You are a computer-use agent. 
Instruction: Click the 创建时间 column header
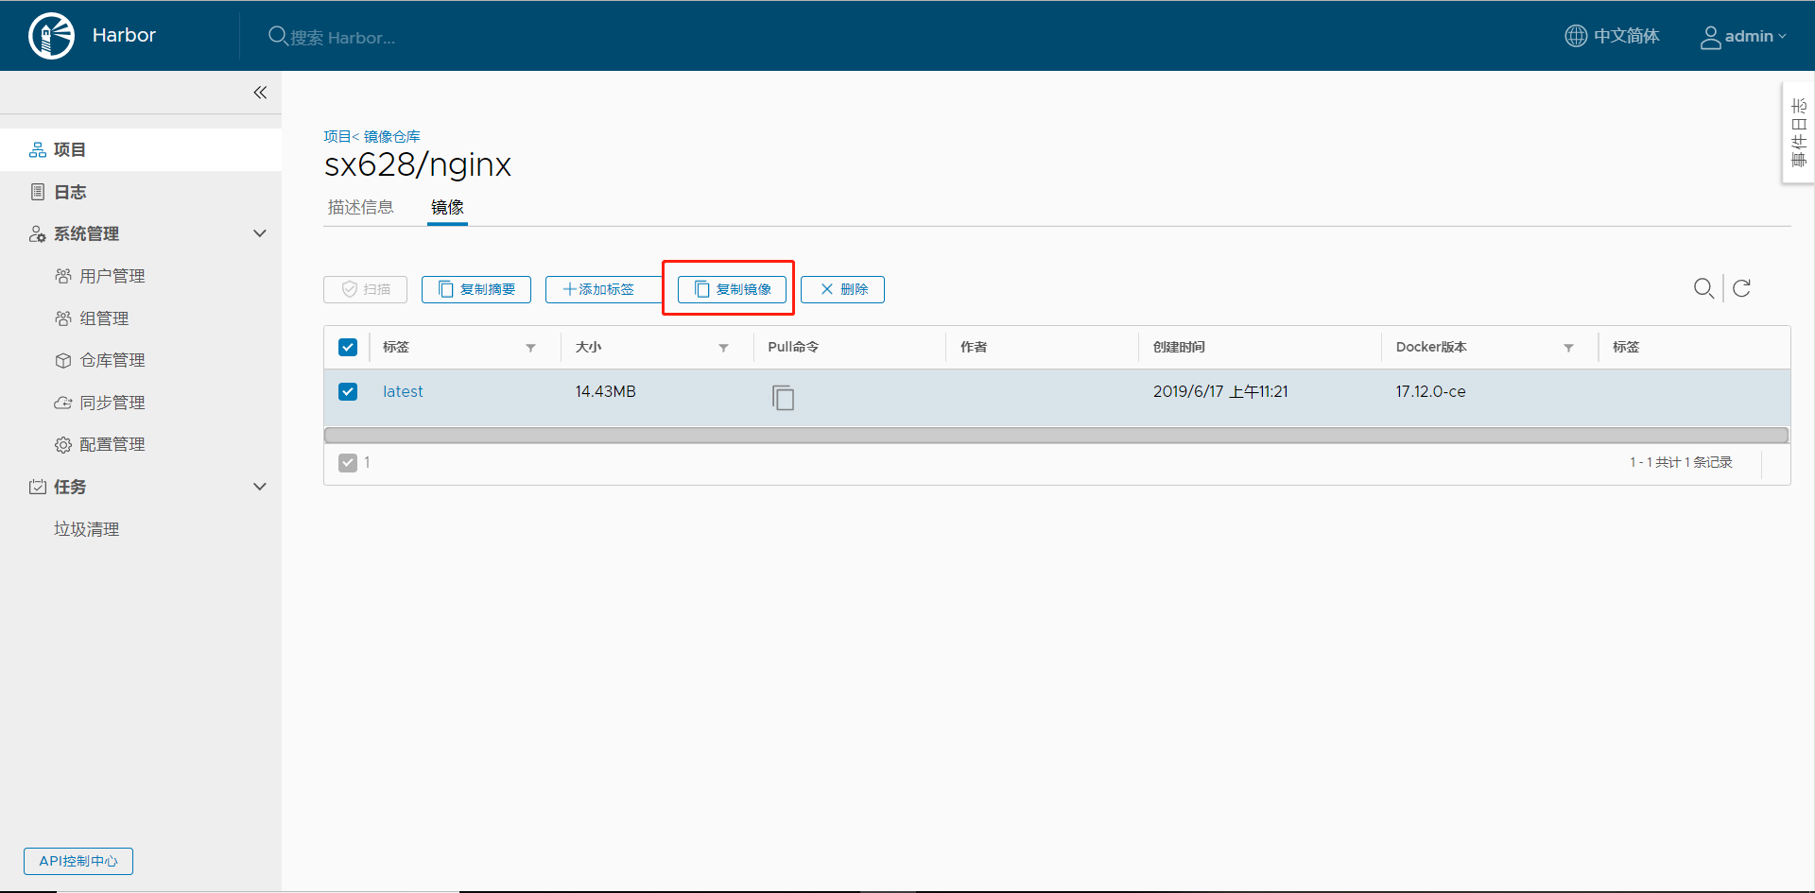pos(1179,347)
